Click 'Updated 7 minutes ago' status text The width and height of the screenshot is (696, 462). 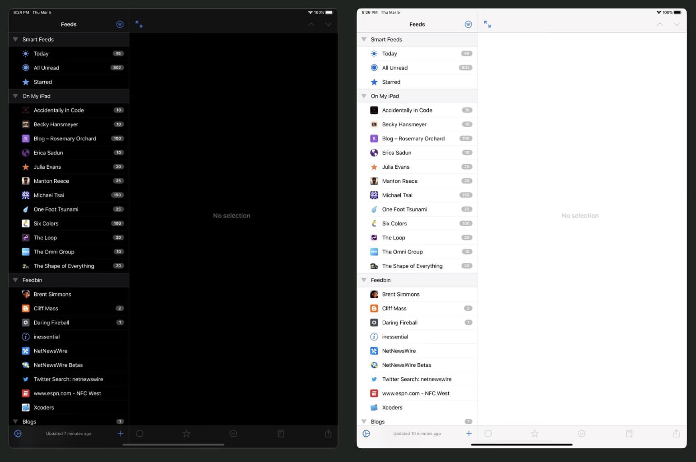69,434
